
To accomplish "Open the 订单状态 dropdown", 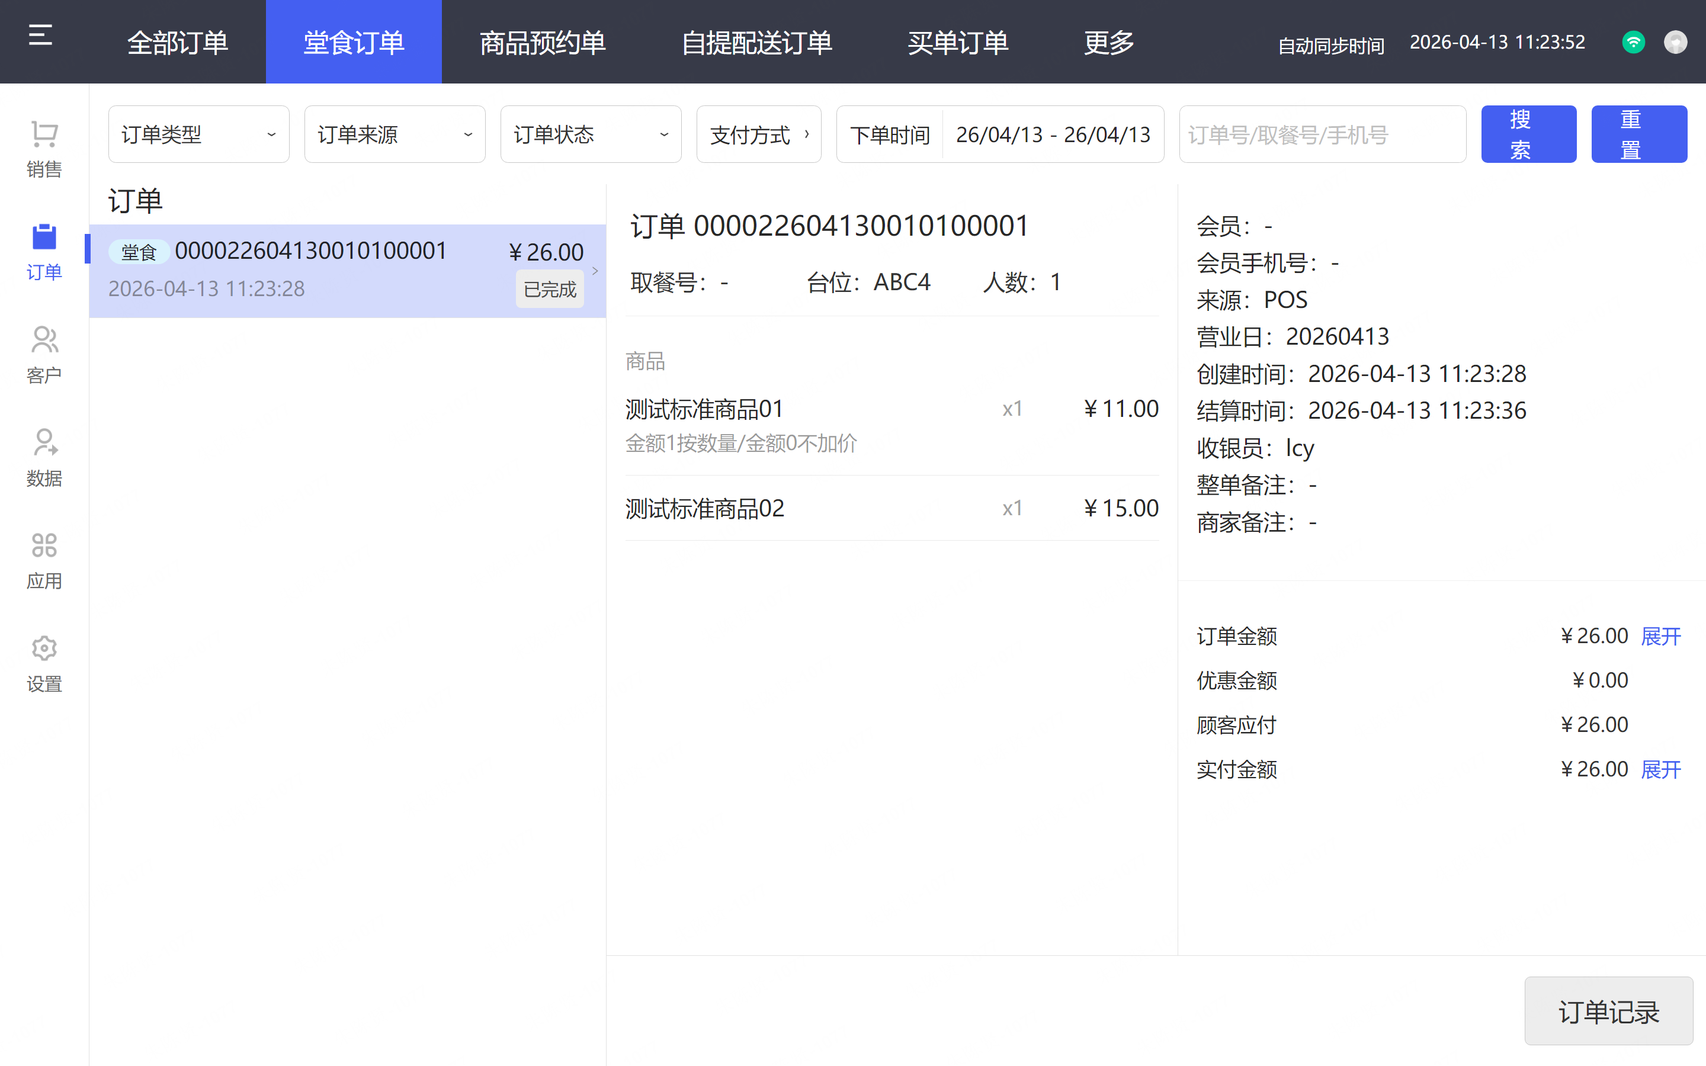I will (x=590, y=134).
